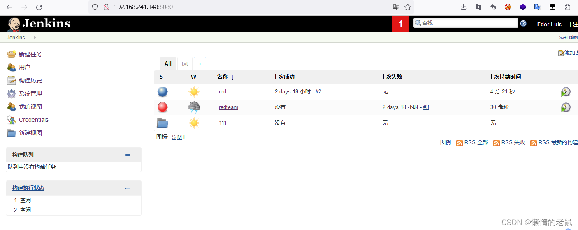Open 新建视图 sidebar link

[x=30, y=133]
